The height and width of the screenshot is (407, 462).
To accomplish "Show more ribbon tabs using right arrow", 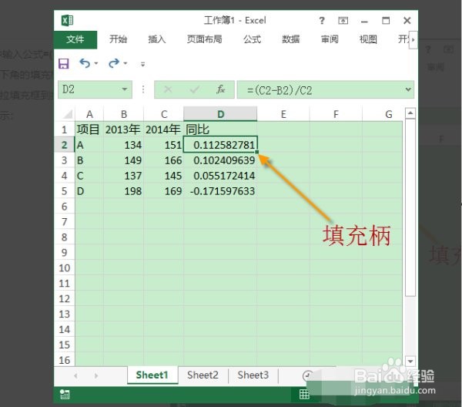I will pyautogui.click(x=413, y=39).
